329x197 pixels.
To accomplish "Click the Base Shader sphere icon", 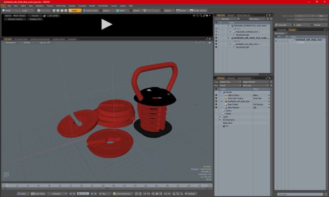I will 226,105.
